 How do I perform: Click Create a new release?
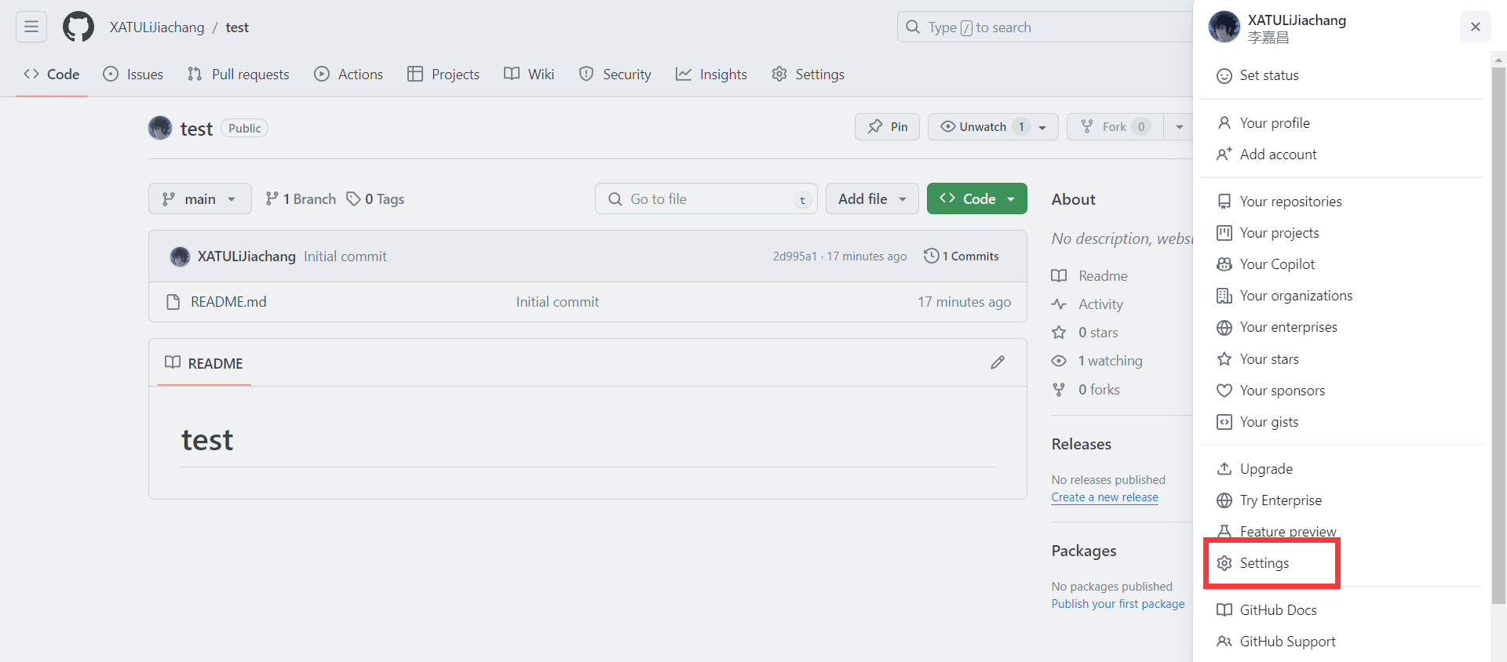pyautogui.click(x=1104, y=497)
